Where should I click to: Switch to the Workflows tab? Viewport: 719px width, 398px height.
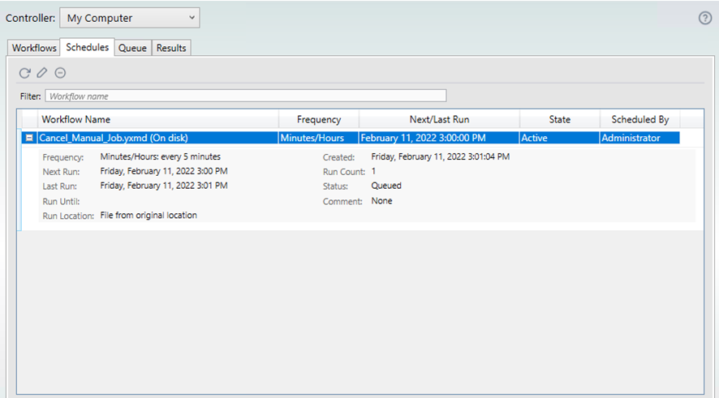(34, 48)
